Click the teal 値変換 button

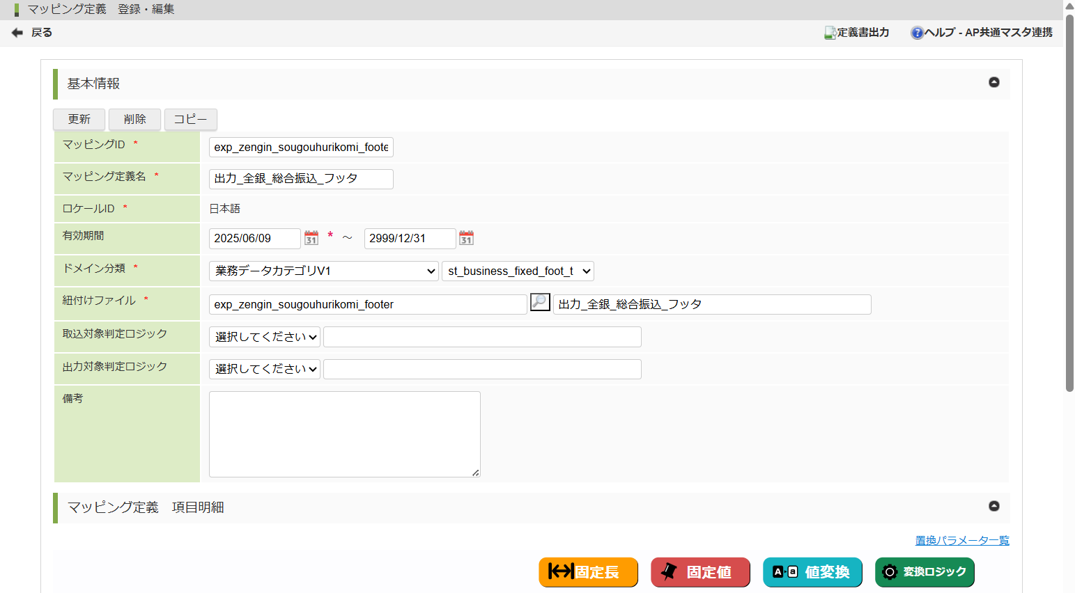coord(812,572)
